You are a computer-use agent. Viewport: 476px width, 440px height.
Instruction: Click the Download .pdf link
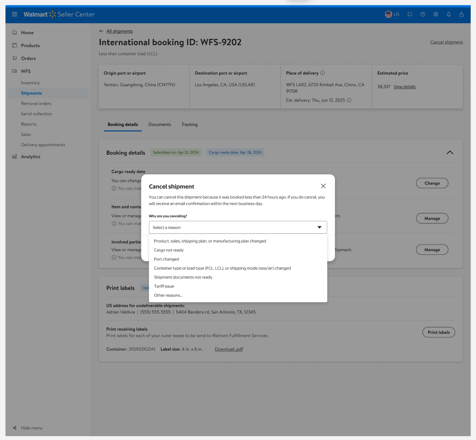click(x=229, y=349)
